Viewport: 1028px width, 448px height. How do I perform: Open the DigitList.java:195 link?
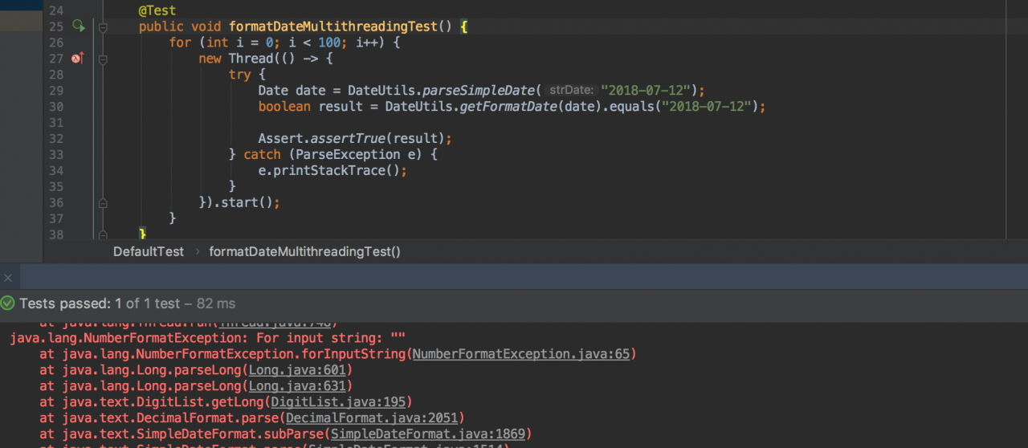click(338, 401)
